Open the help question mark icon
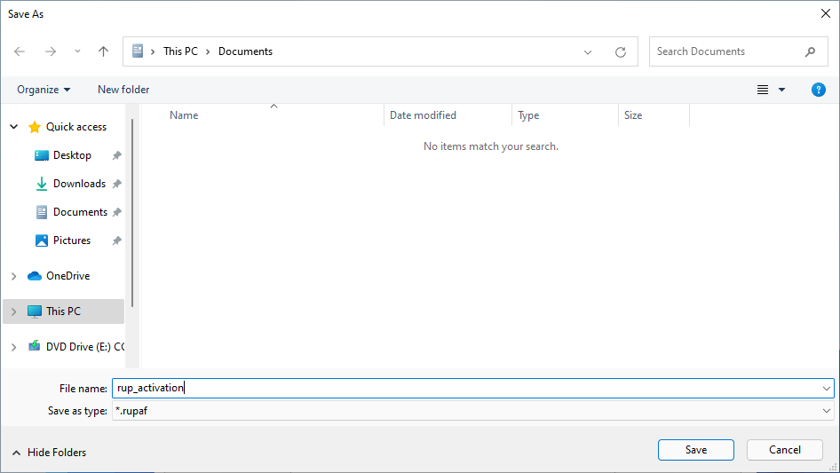The width and height of the screenshot is (840, 473). pos(819,90)
